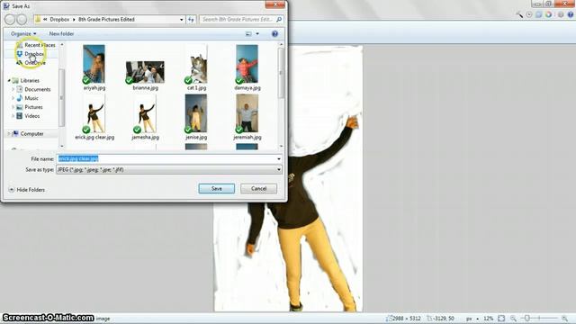Open the Save As dialog help icon

(x=274, y=34)
